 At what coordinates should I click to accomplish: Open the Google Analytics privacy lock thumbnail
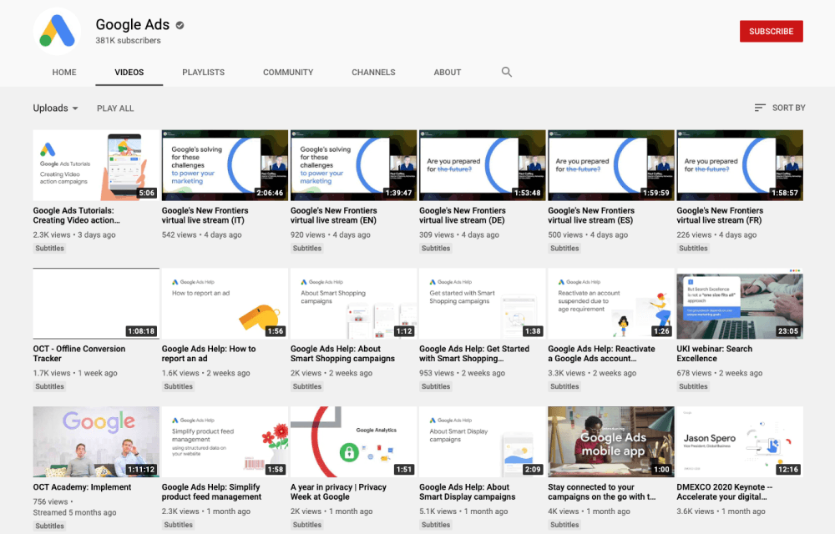point(353,442)
